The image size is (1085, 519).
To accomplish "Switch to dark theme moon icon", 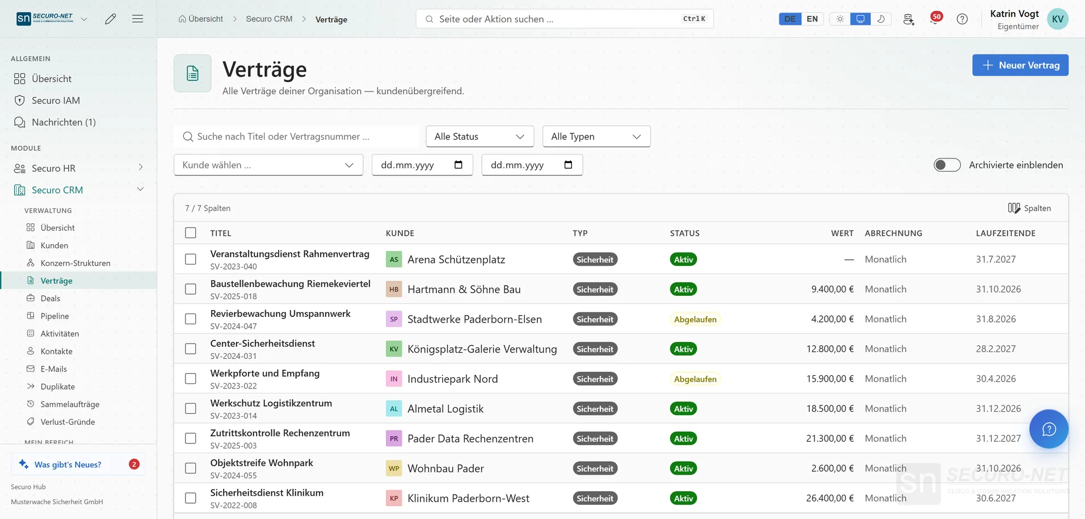I will tap(881, 19).
